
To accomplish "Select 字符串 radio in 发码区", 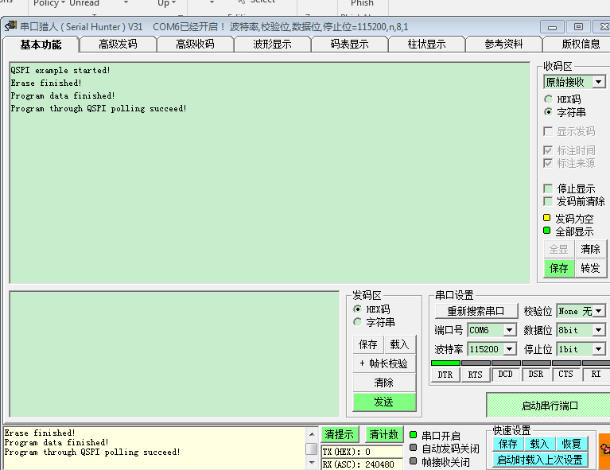I will (x=357, y=322).
